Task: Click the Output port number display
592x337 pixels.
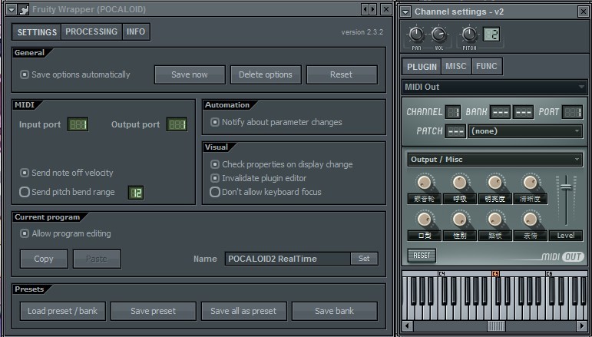Action: 177,124
